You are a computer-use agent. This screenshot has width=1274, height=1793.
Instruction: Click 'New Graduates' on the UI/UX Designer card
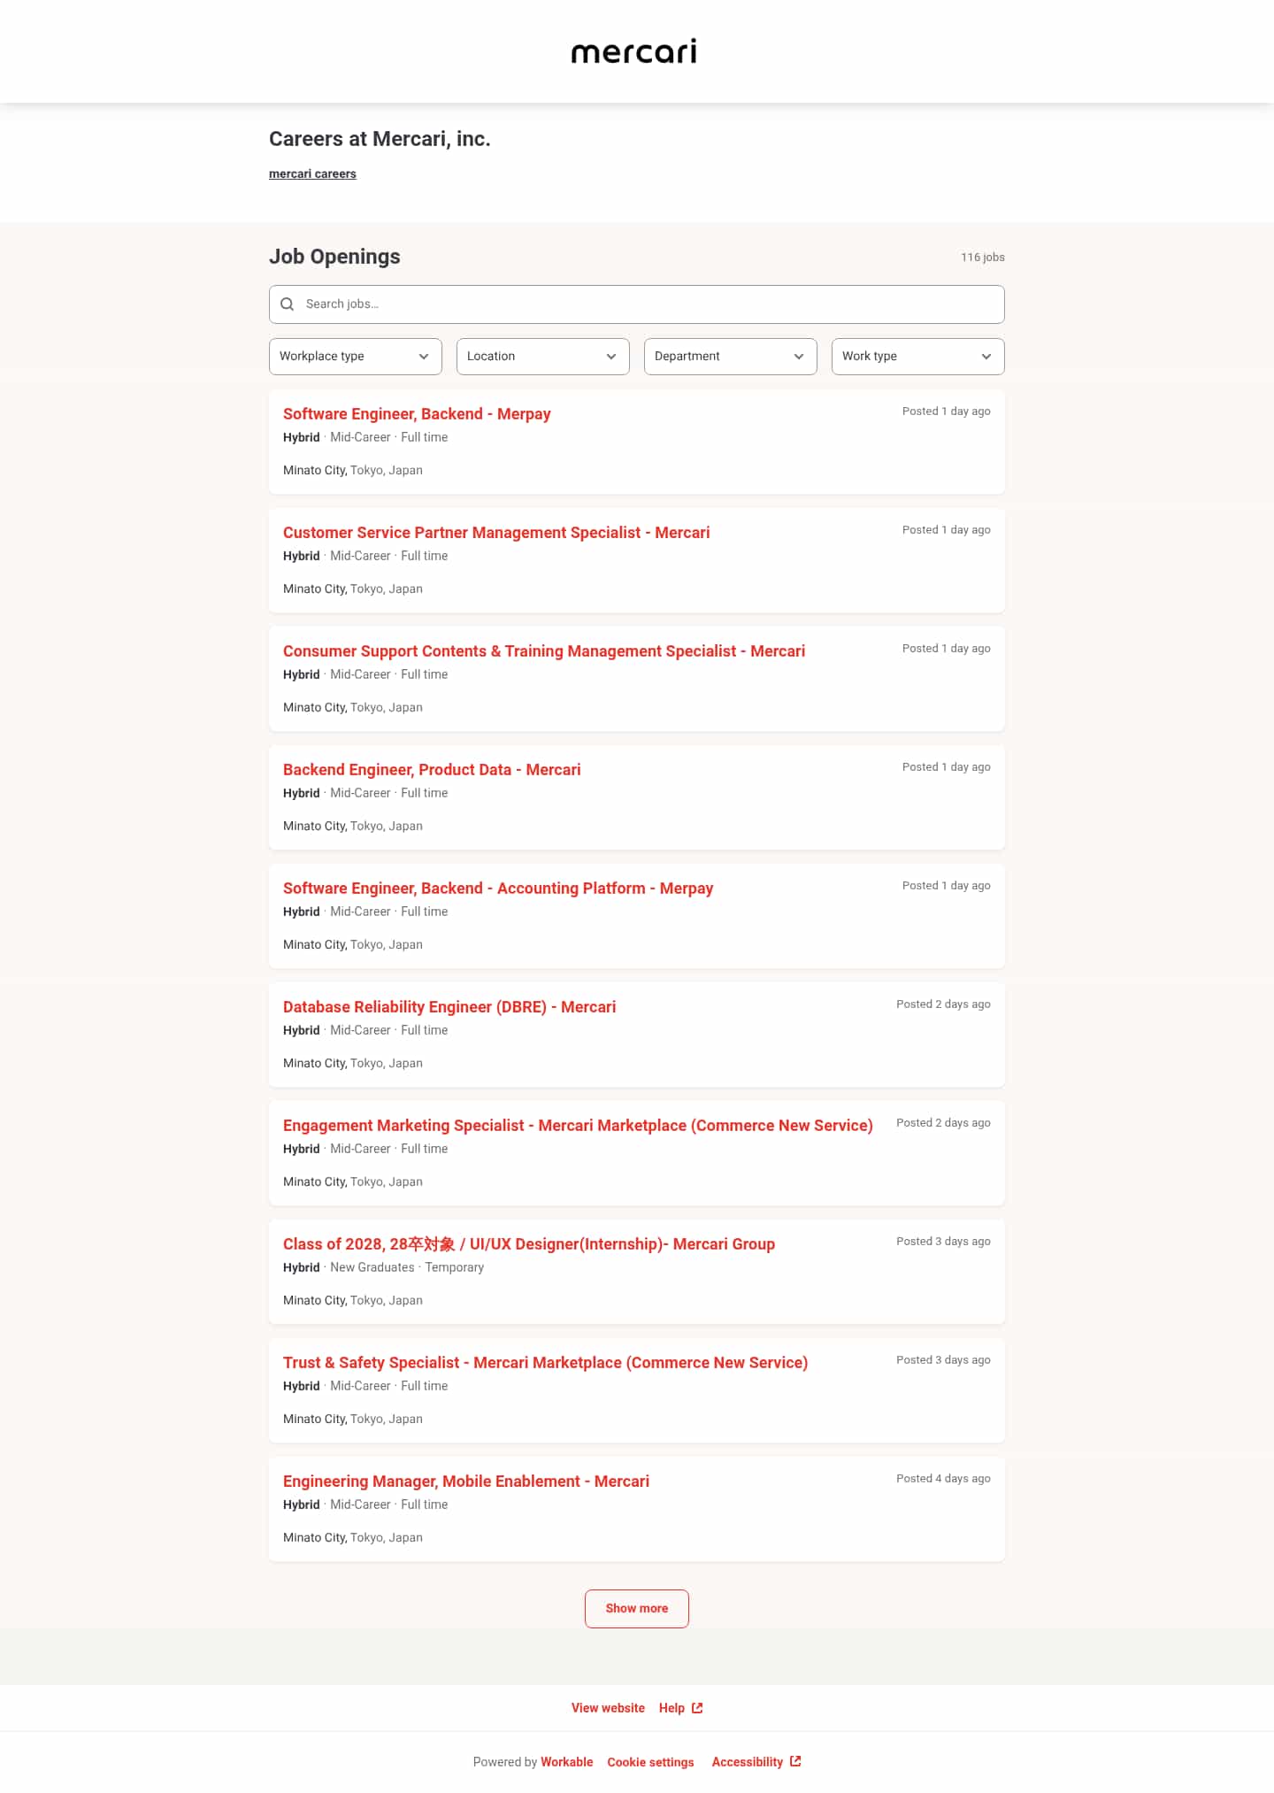point(372,1267)
